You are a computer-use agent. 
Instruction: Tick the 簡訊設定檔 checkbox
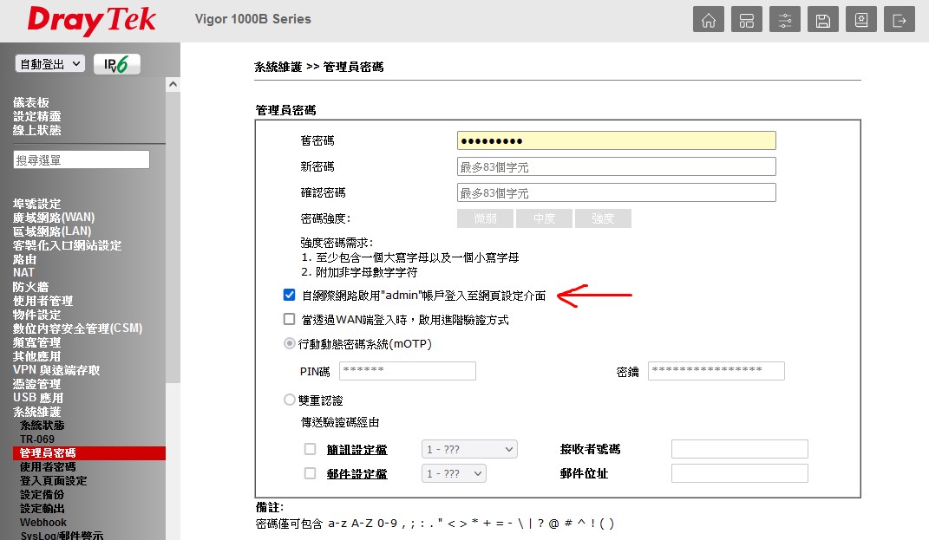(311, 449)
